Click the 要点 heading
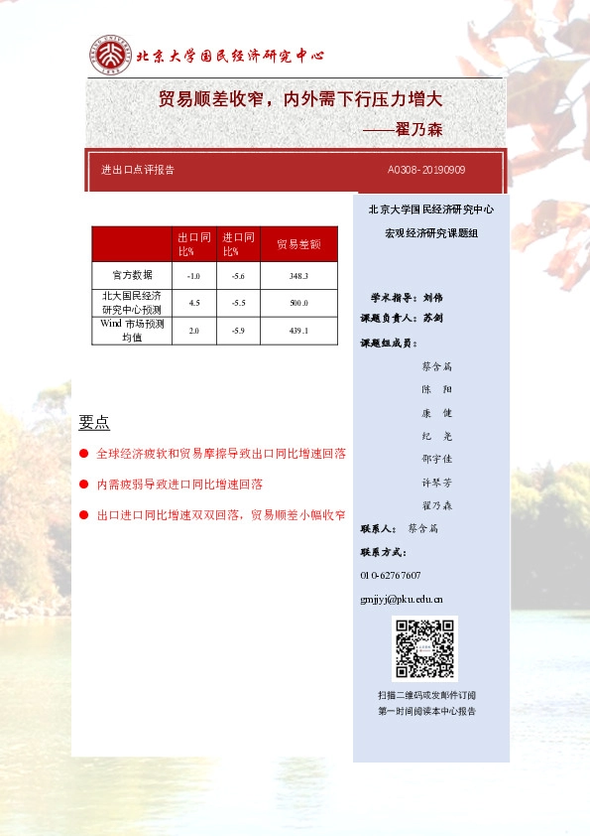The width and height of the screenshot is (590, 836). tap(94, 422)
